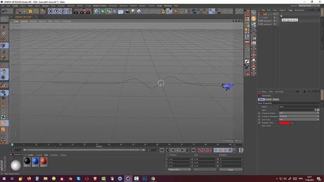Click the Python script icon
The height and width of the screenshot is (182, 324).
pyautogui.click(x=139, y=11)
